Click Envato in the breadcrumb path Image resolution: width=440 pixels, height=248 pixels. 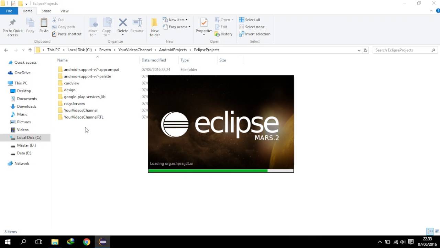105,50
